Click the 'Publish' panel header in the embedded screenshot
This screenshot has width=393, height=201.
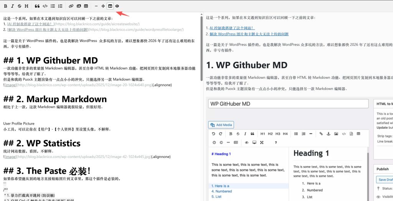pyautogui.click(x=383, y=169)
